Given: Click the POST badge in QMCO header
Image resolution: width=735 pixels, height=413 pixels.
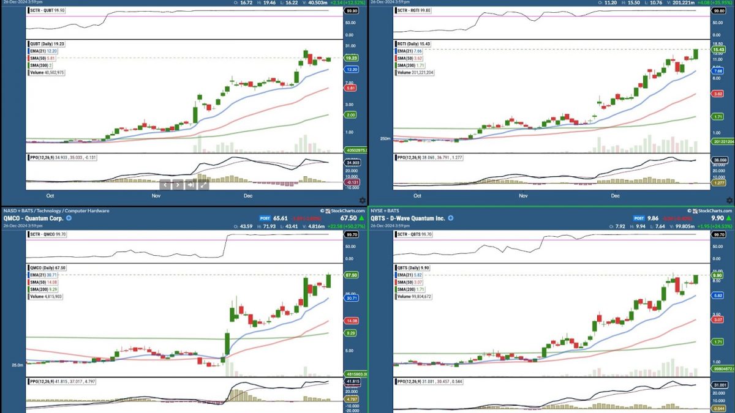Looking at the screenshot, I should [265, 218].
